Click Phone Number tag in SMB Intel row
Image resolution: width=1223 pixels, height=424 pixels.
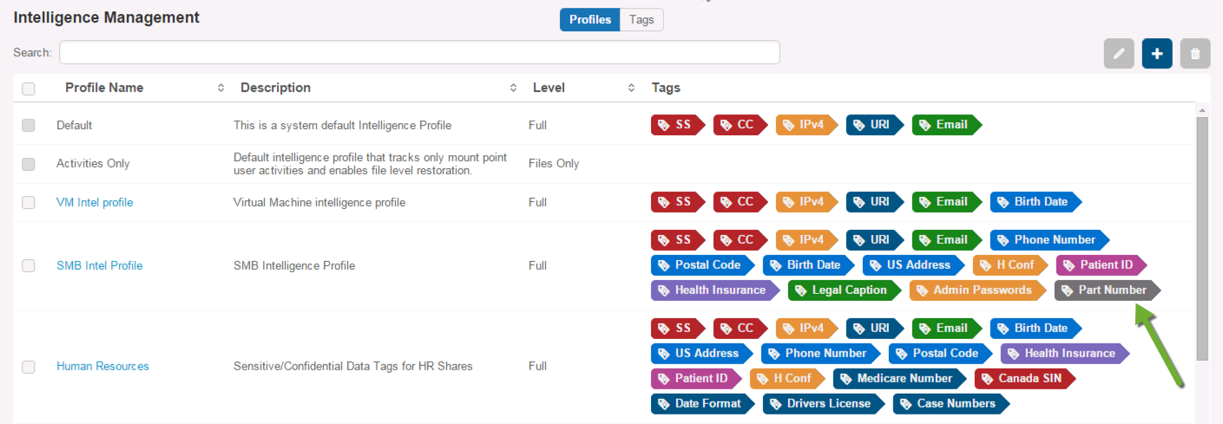click(1049, 240)
